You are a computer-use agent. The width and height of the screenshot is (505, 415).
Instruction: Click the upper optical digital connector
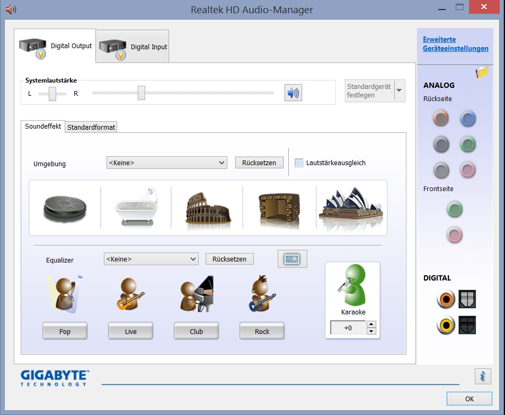tap(467, 299)
